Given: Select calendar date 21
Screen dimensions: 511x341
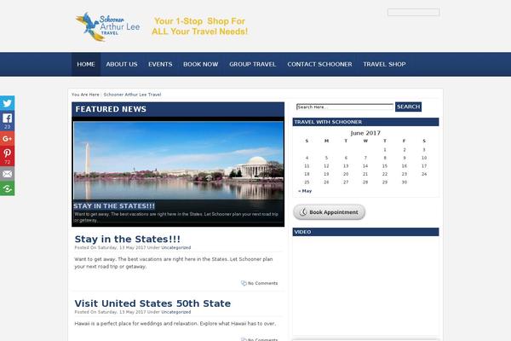Looking at the screenshot, I should coord(365,174).
